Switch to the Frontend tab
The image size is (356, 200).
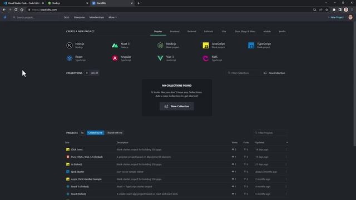click(175, 31)
